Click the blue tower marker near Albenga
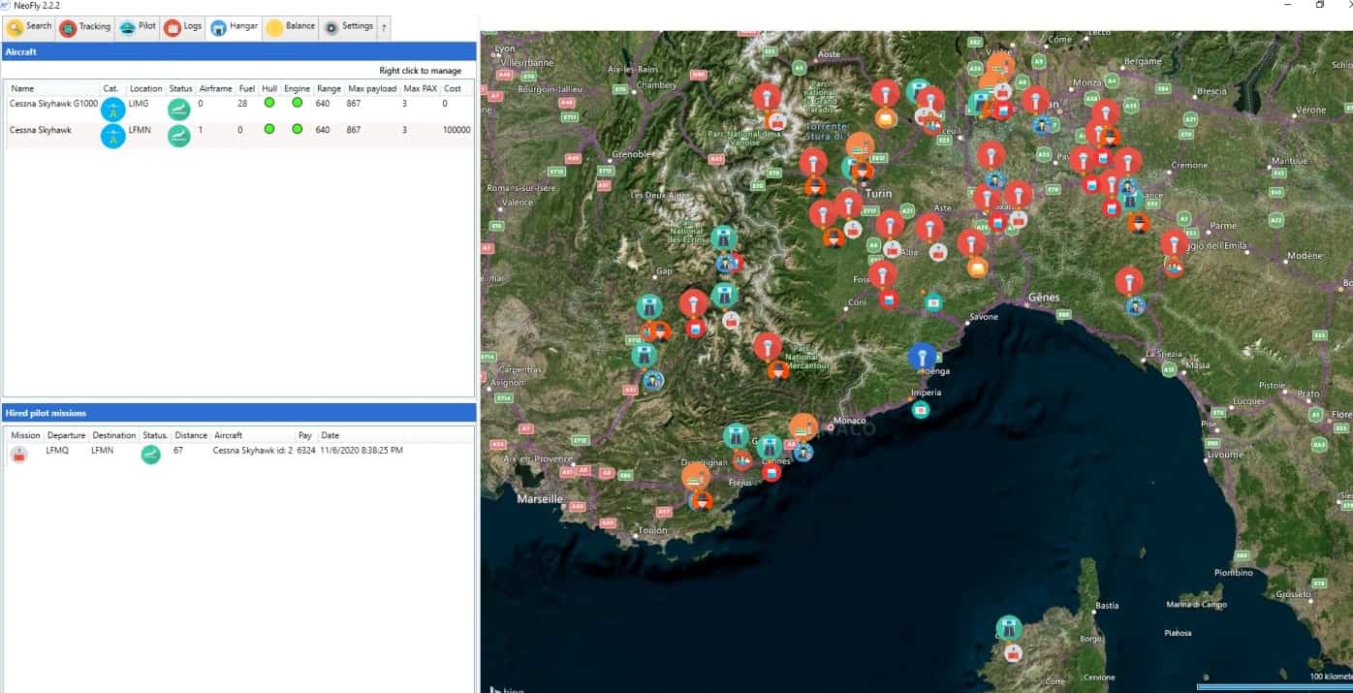 pyautogui.click(x=922, y=356)
